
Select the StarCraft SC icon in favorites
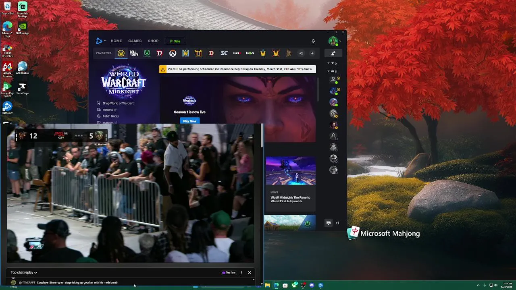click(224, 53)
